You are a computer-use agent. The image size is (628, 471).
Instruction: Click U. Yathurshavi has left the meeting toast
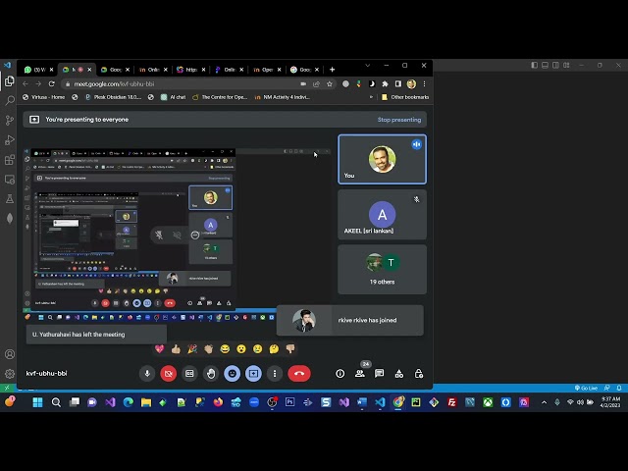click(x=96, y=334)
